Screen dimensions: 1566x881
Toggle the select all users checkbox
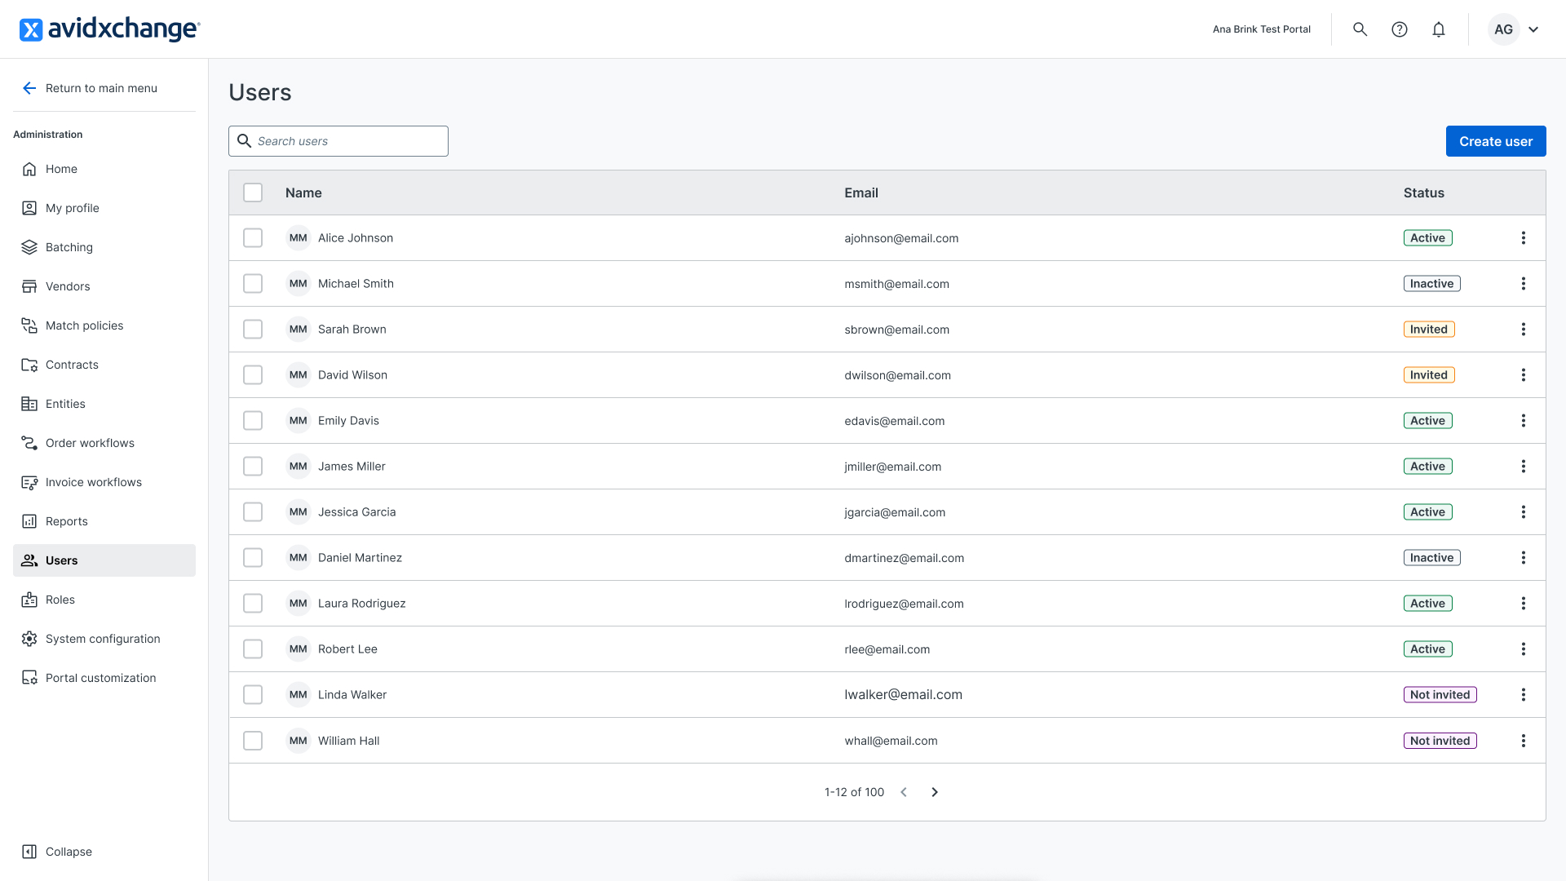[253, 193]
